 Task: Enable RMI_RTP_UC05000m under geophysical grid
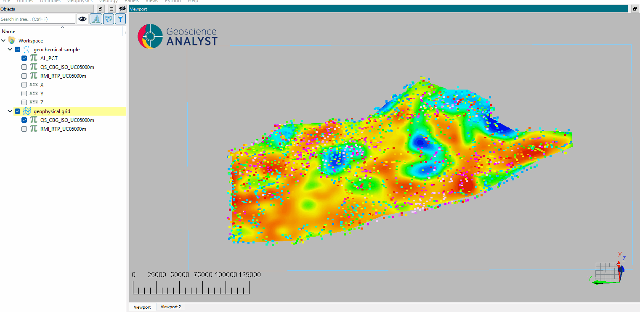(x=24, y=129)
